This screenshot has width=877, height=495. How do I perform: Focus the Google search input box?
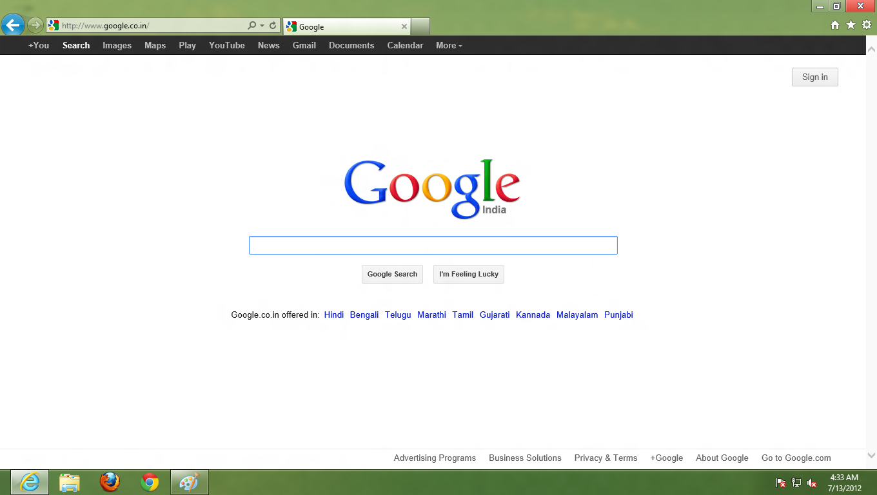click(433, 246)
